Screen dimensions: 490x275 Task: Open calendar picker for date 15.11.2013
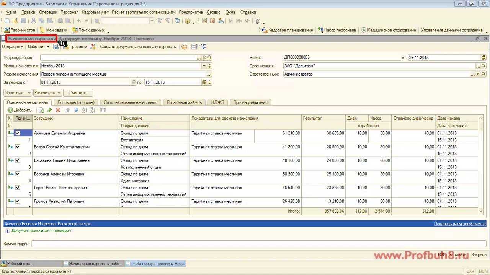coord(204,82)
